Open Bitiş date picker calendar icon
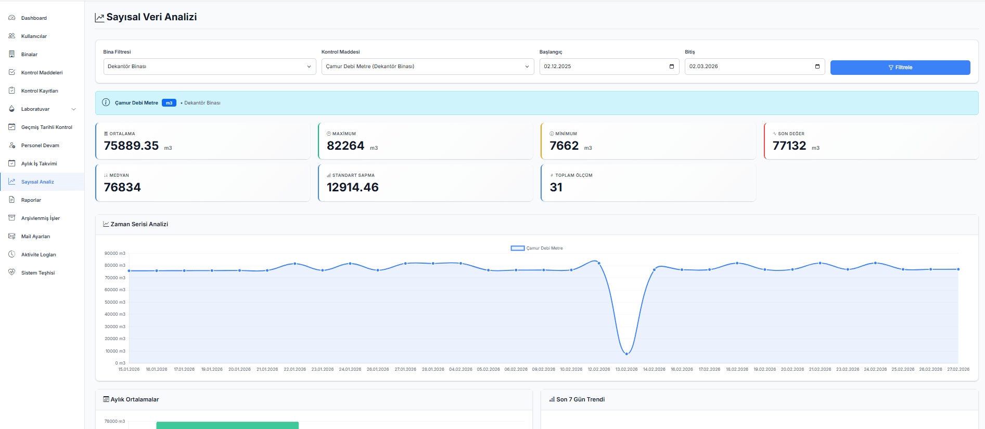The image size is (985, 429). click(817, 67)
